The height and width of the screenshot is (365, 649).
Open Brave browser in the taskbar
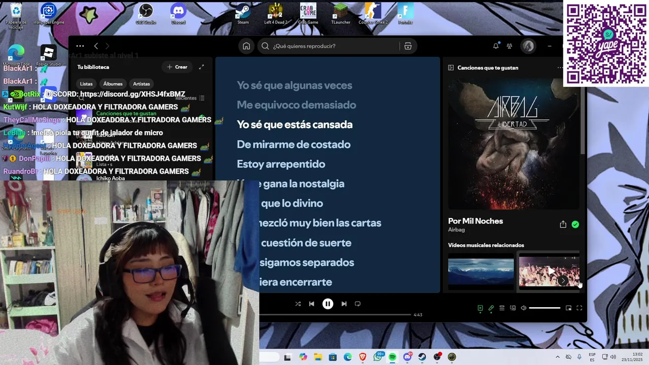click(x=363, y=357)
